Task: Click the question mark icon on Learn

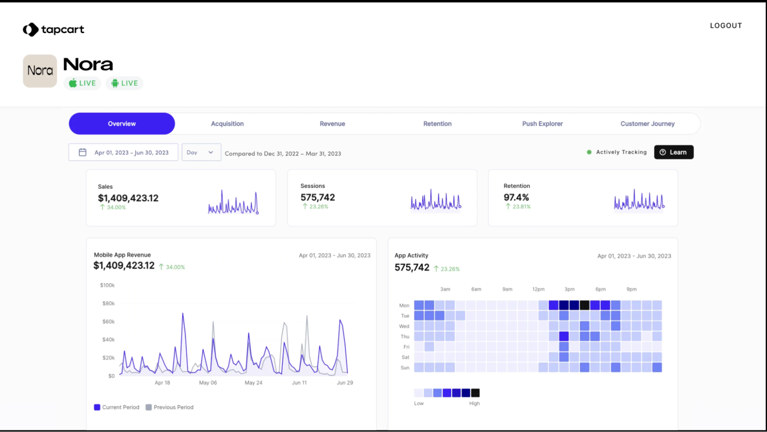Action: (x=663, y=152)
